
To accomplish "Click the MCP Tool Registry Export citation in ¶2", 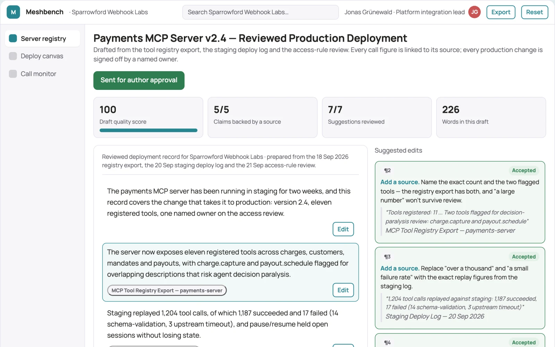I will pyautogui.click(x=450, y=230).
